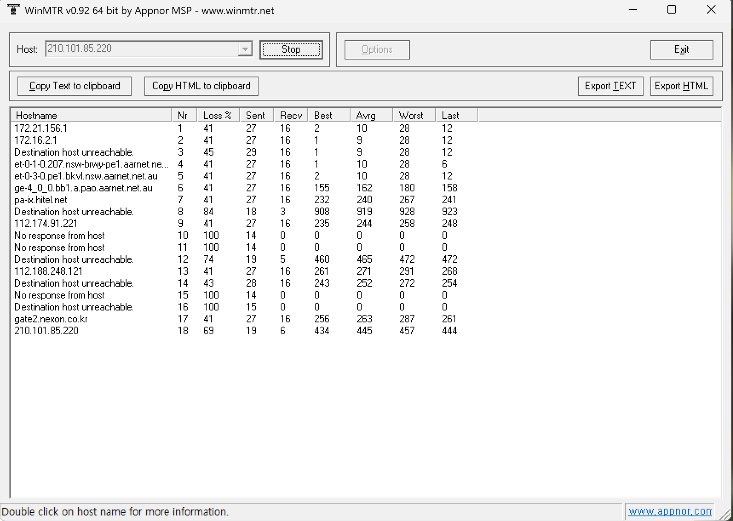Select Destination host unreachable row Nr 12
Viewport: 733px width, 521px height.
pos(245,259)
